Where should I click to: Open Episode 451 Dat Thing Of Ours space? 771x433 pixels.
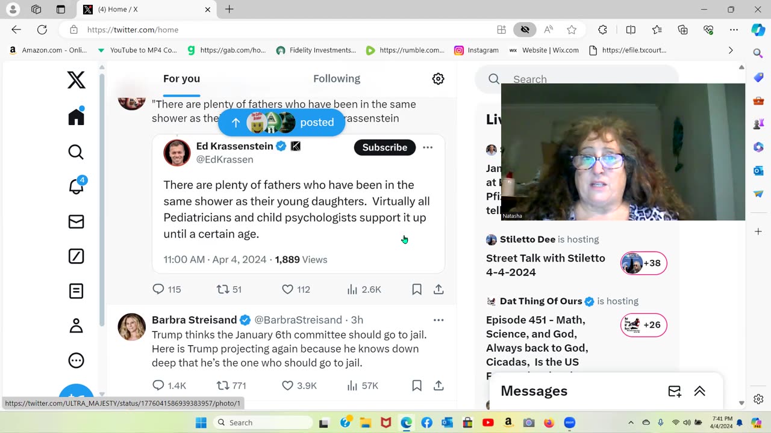537,341
